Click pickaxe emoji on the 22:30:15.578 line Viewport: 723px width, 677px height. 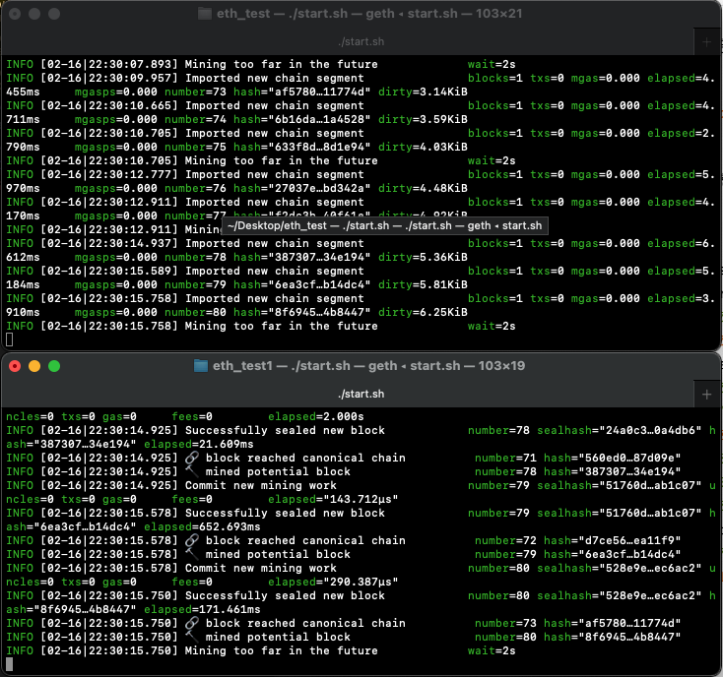[192, 554]
